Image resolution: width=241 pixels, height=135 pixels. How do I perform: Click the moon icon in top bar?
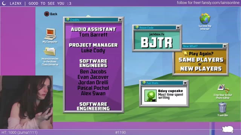pos(4,3)
